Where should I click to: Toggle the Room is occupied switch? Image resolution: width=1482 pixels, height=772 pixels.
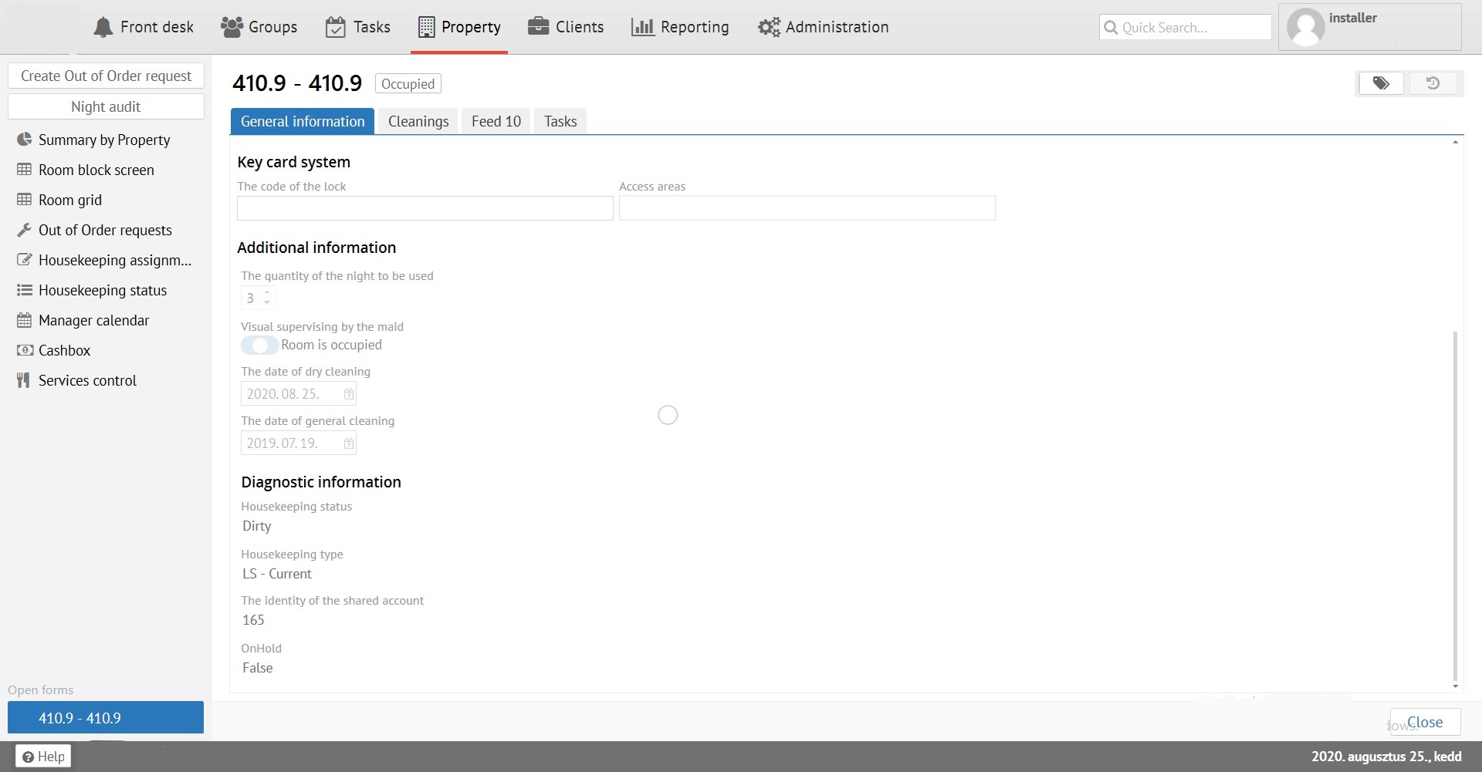point(259,345)
